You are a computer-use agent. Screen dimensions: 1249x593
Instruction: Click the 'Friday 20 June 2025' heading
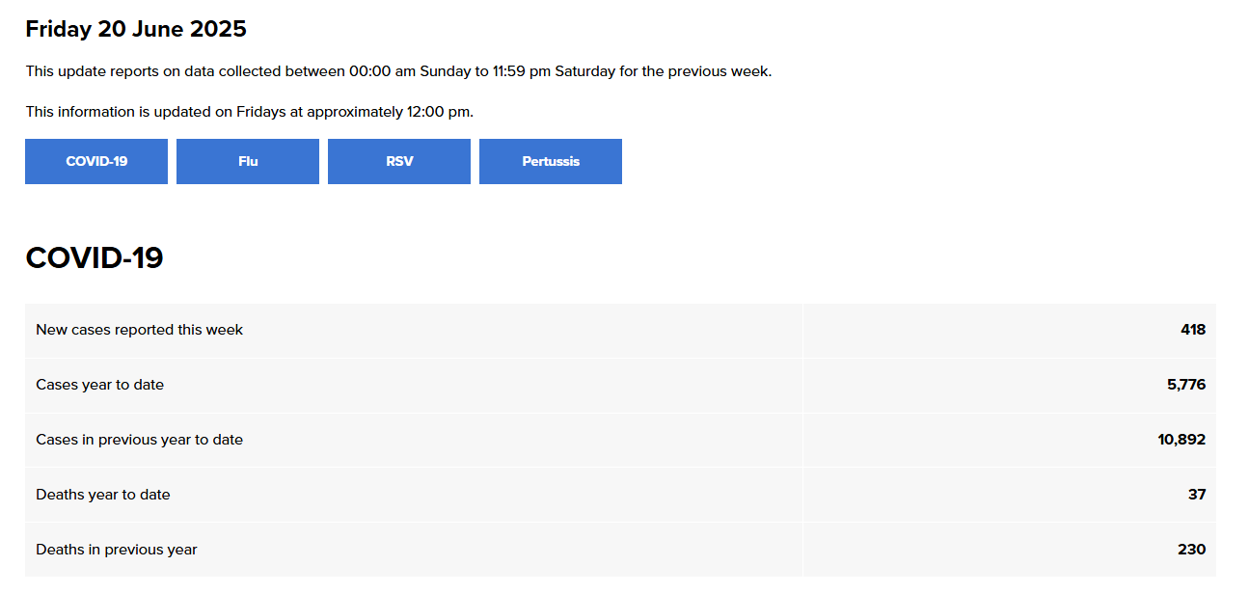[x=136, y=29]
